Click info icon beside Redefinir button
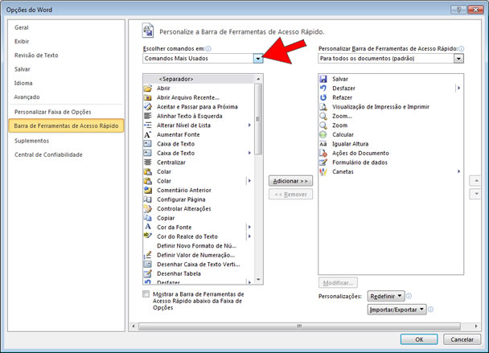The height and width of the screenshot is (353, 489). (409, 296)
